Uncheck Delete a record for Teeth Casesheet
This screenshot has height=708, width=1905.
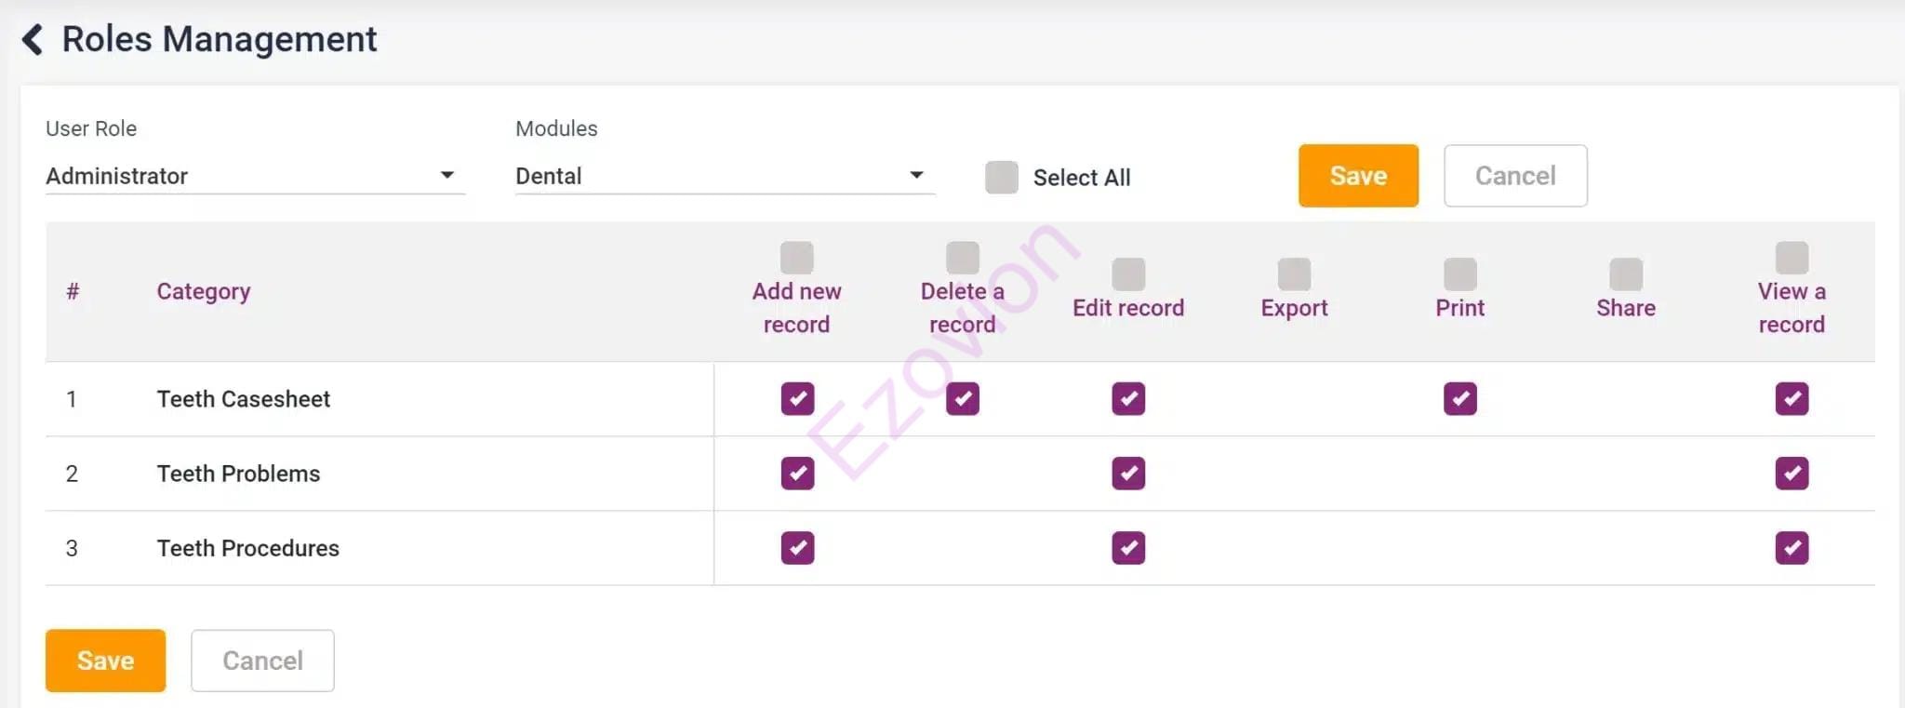(x=962, y=399)
